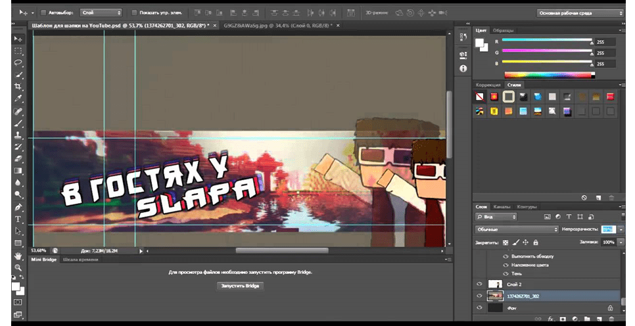Toggle Quick Mask mode icon

[18, 302]
